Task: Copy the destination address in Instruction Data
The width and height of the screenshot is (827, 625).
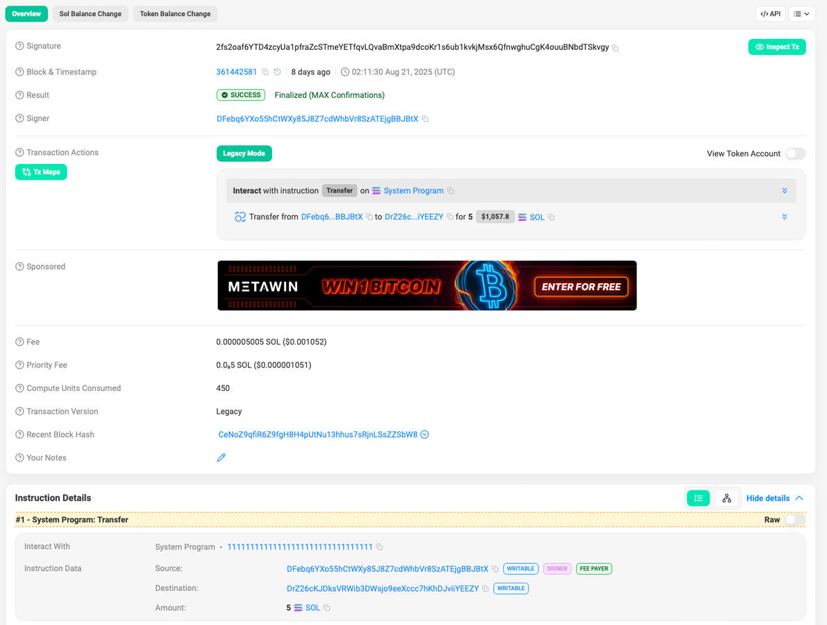Action: click(485, 589)
